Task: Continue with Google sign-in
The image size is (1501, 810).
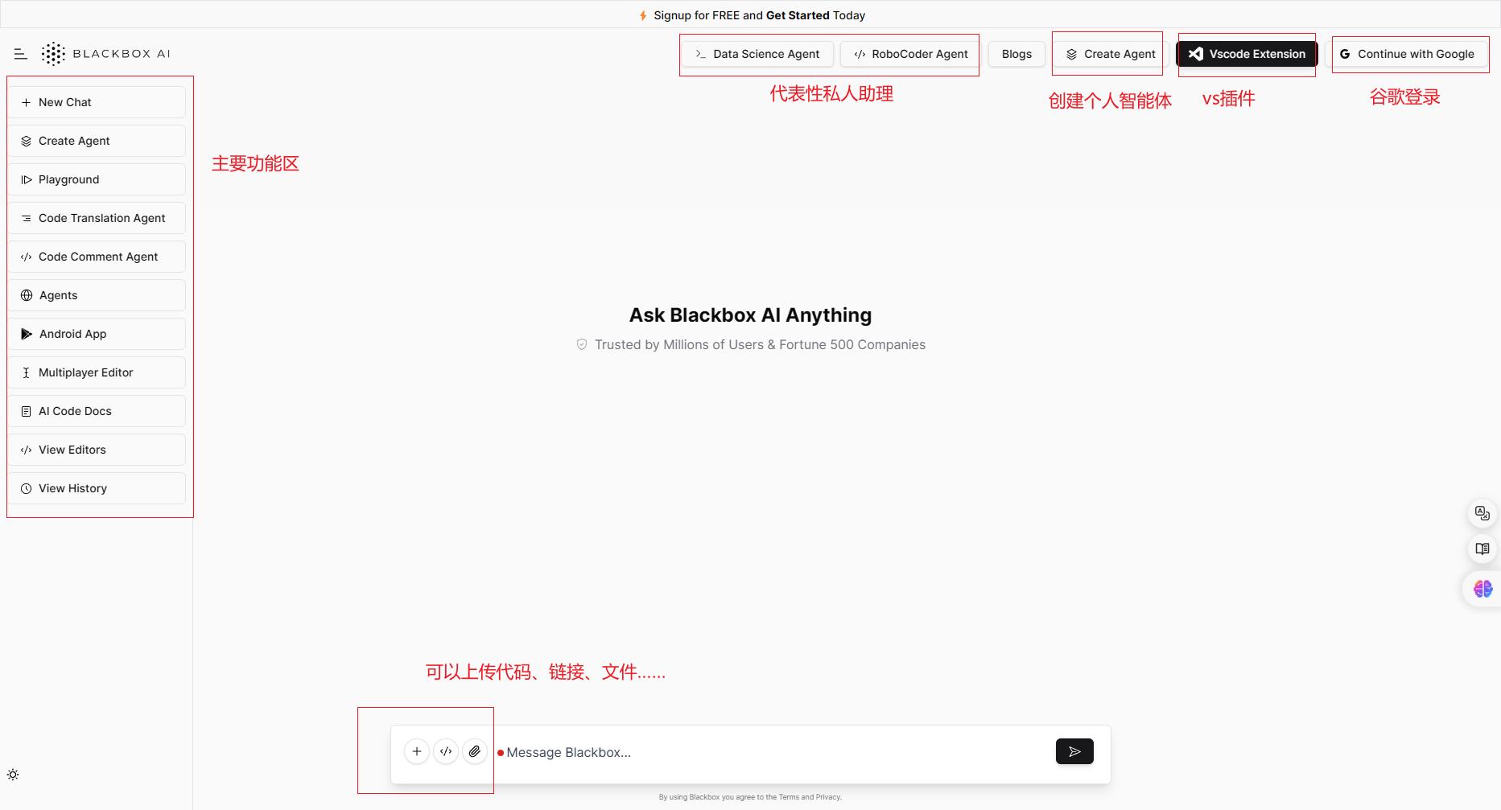Action: (1407, 54)
